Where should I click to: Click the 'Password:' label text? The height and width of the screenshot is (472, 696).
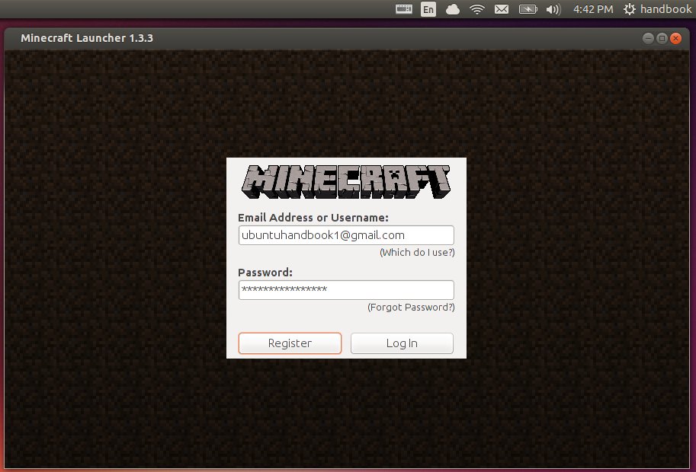(265, 273)
